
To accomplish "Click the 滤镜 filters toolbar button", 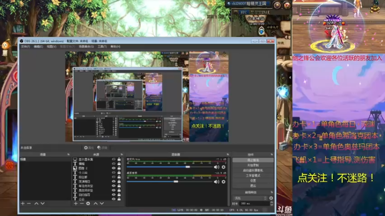I will tap(103, 148).
